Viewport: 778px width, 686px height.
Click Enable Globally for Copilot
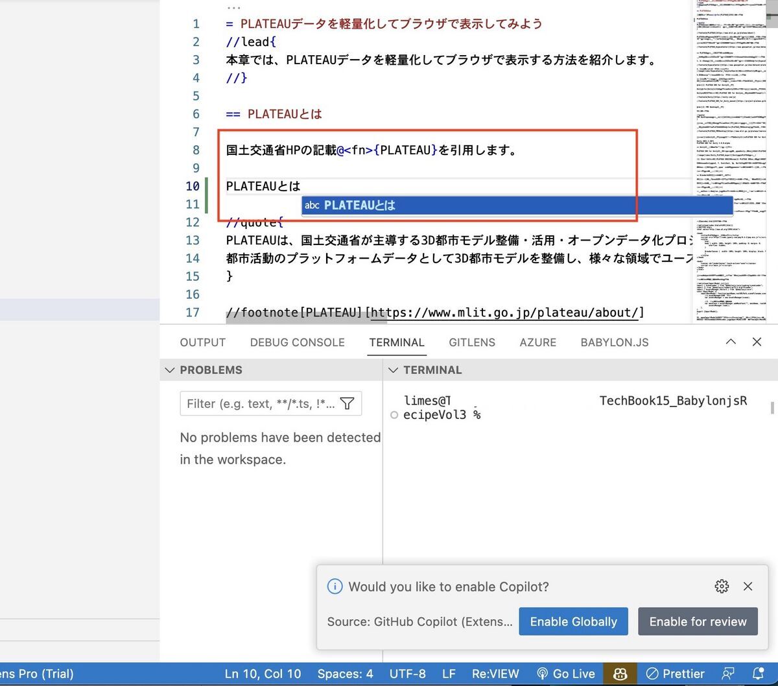click(573, 621)
